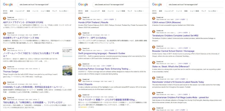Open the Dota 2 Esports result title
The width and height of the screenshot is (225, 111).
(x=85, y=84)
